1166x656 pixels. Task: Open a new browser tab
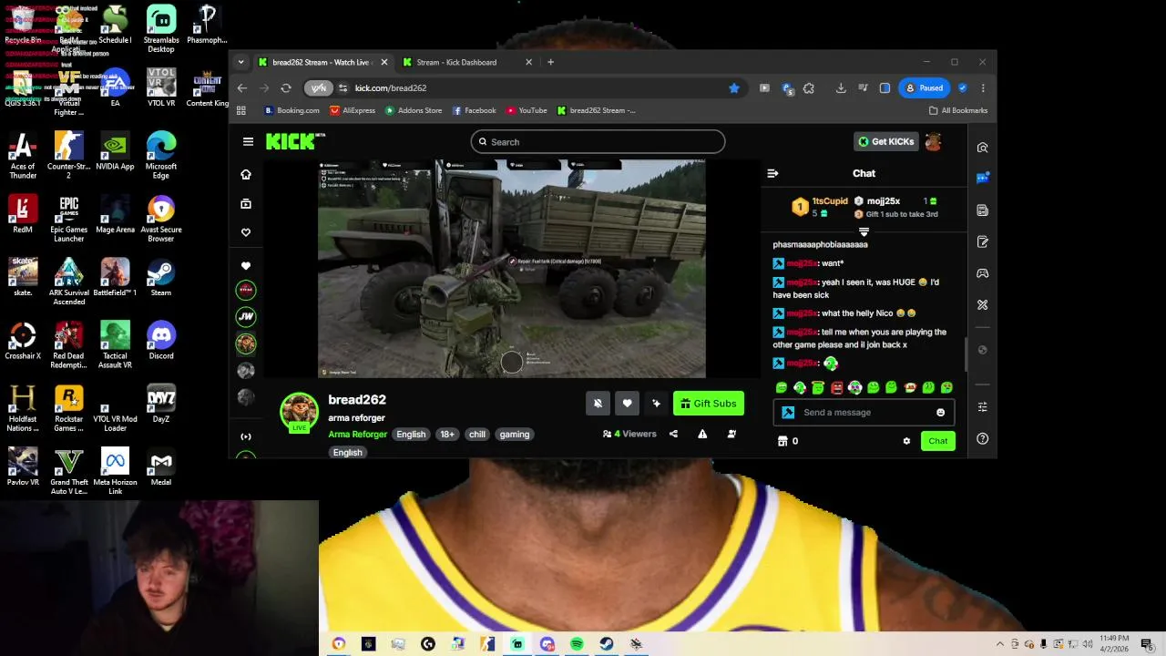pos(550,62)
